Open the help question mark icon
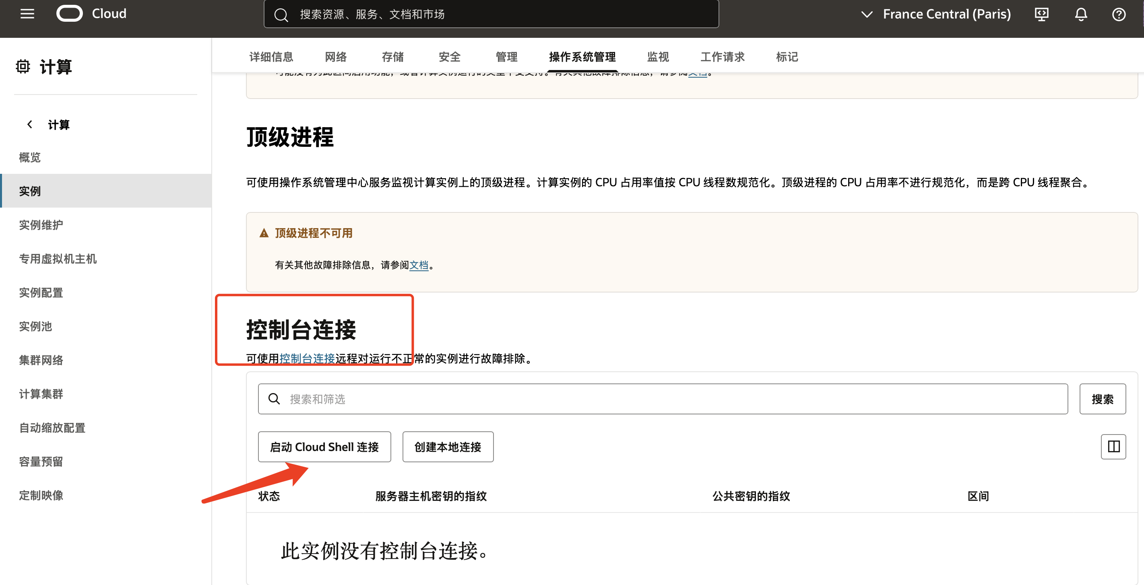1144x585 pixels. click(1118, 14)
